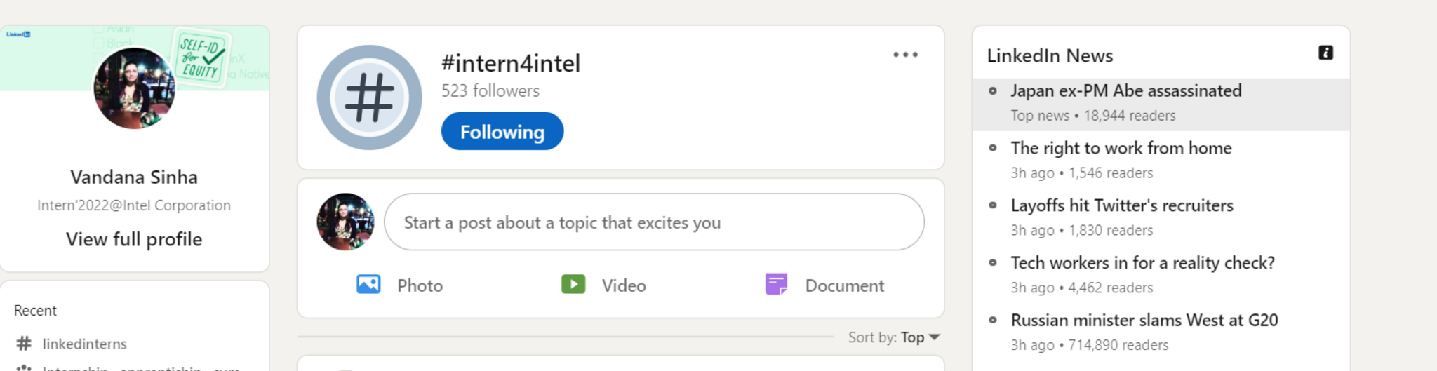
Task: Click the Self-ID for Equity badge
Action: (x=201, y=58)
